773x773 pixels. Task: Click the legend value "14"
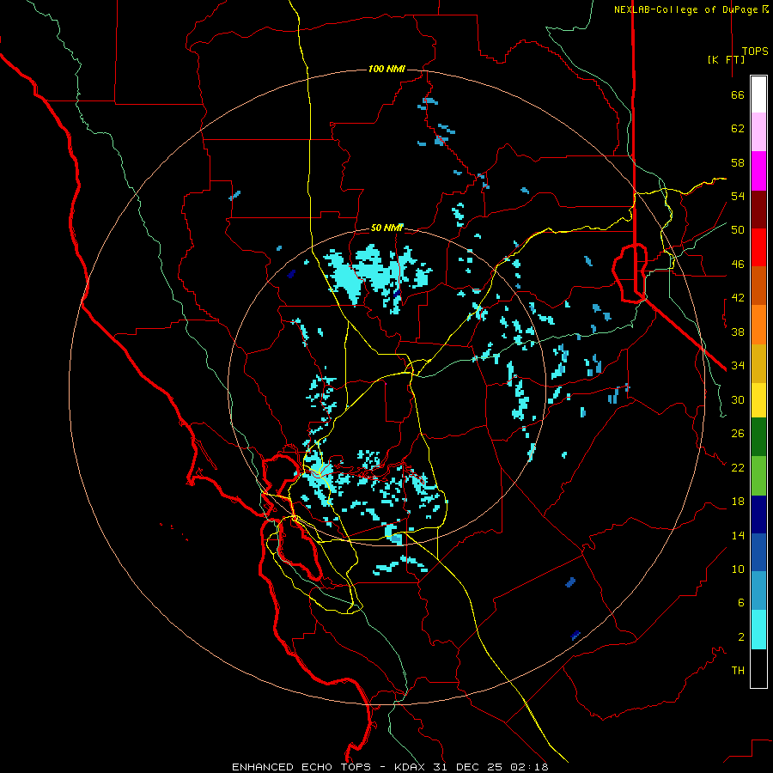click(738, 535)
